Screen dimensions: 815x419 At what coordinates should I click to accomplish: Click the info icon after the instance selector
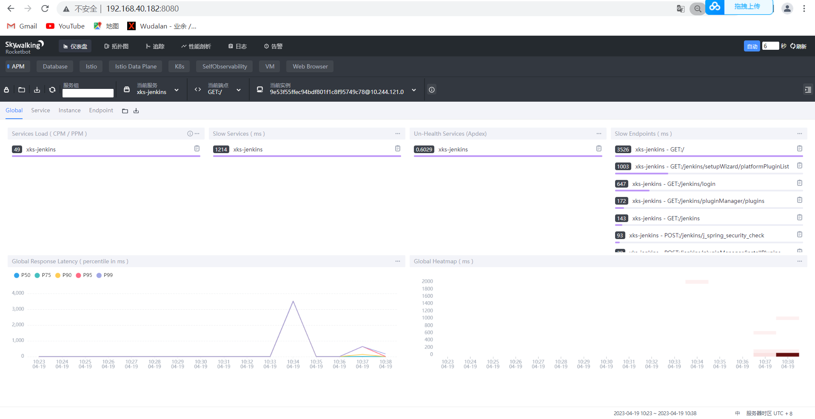point(432,90)
